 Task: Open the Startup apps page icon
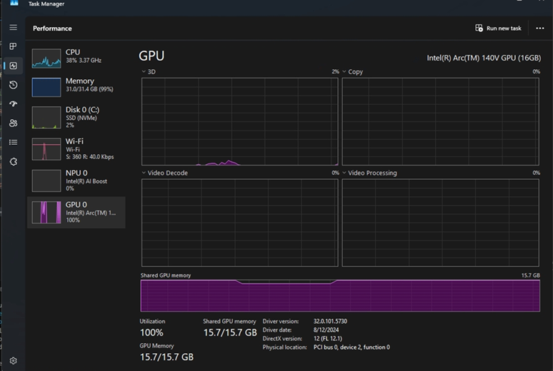(13, 104)
